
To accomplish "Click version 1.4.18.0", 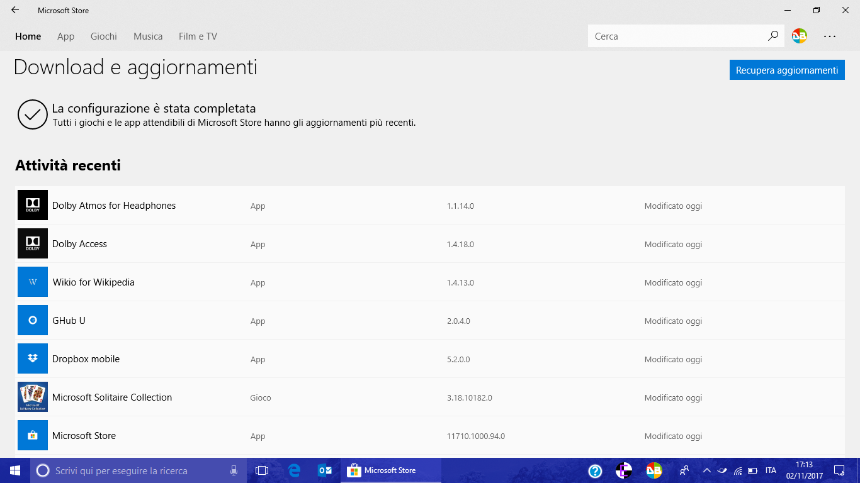I will coord(460,245).
